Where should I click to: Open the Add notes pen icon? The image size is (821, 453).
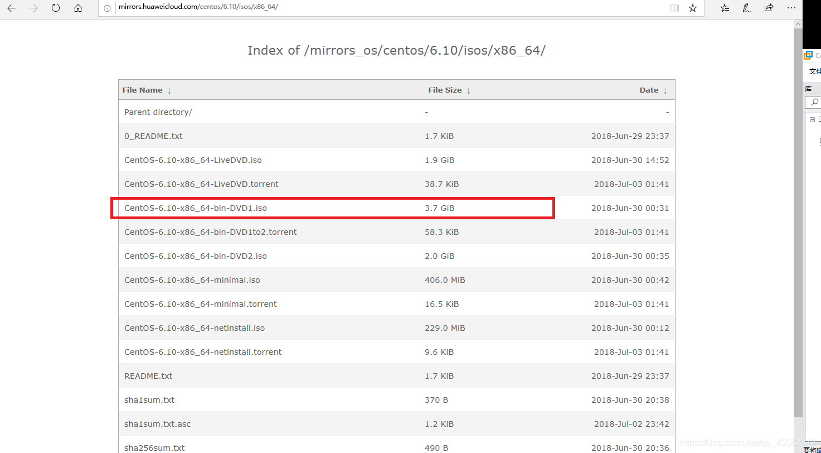point(747,8)
